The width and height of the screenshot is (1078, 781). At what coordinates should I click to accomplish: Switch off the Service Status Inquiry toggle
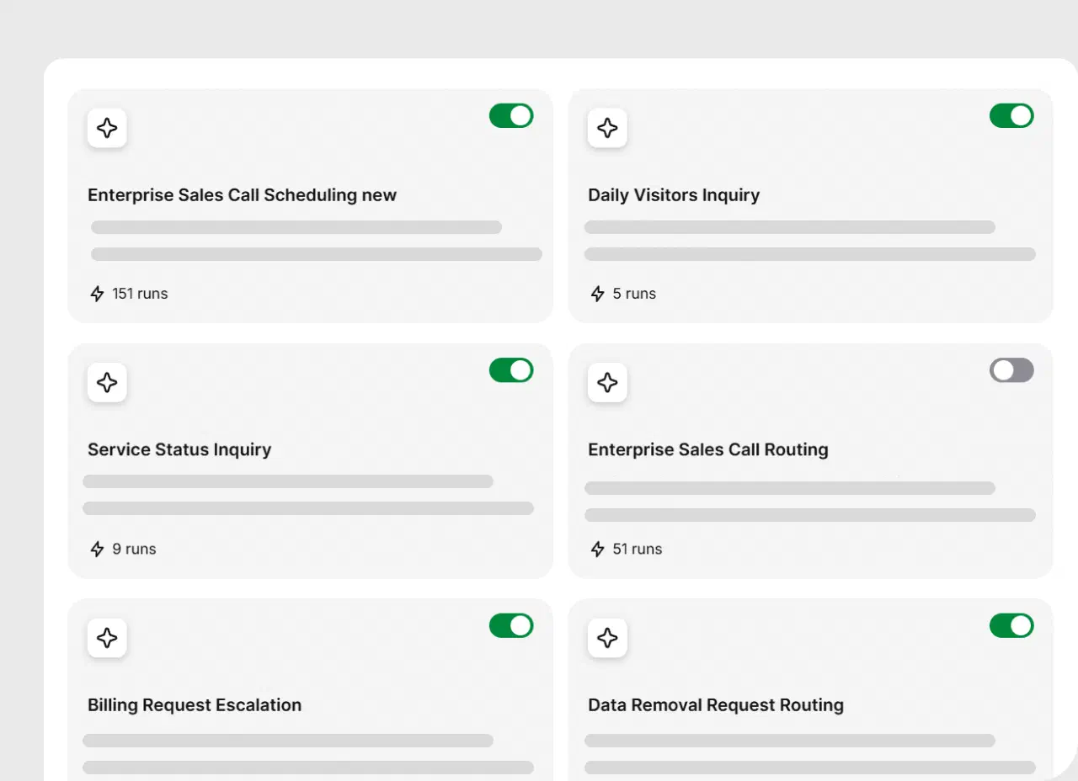pyautogui.click(x=511, y=370)
